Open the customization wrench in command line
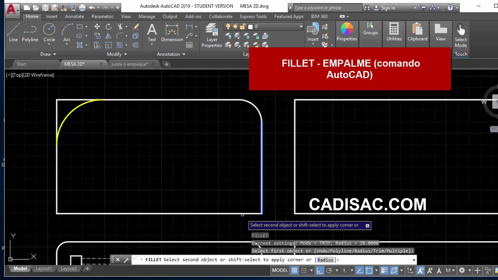 point(126,260)
